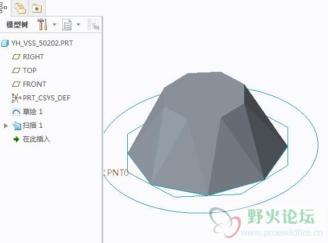Open the model tree tab icon
The image size is (328, 243).
coord(3,8)
